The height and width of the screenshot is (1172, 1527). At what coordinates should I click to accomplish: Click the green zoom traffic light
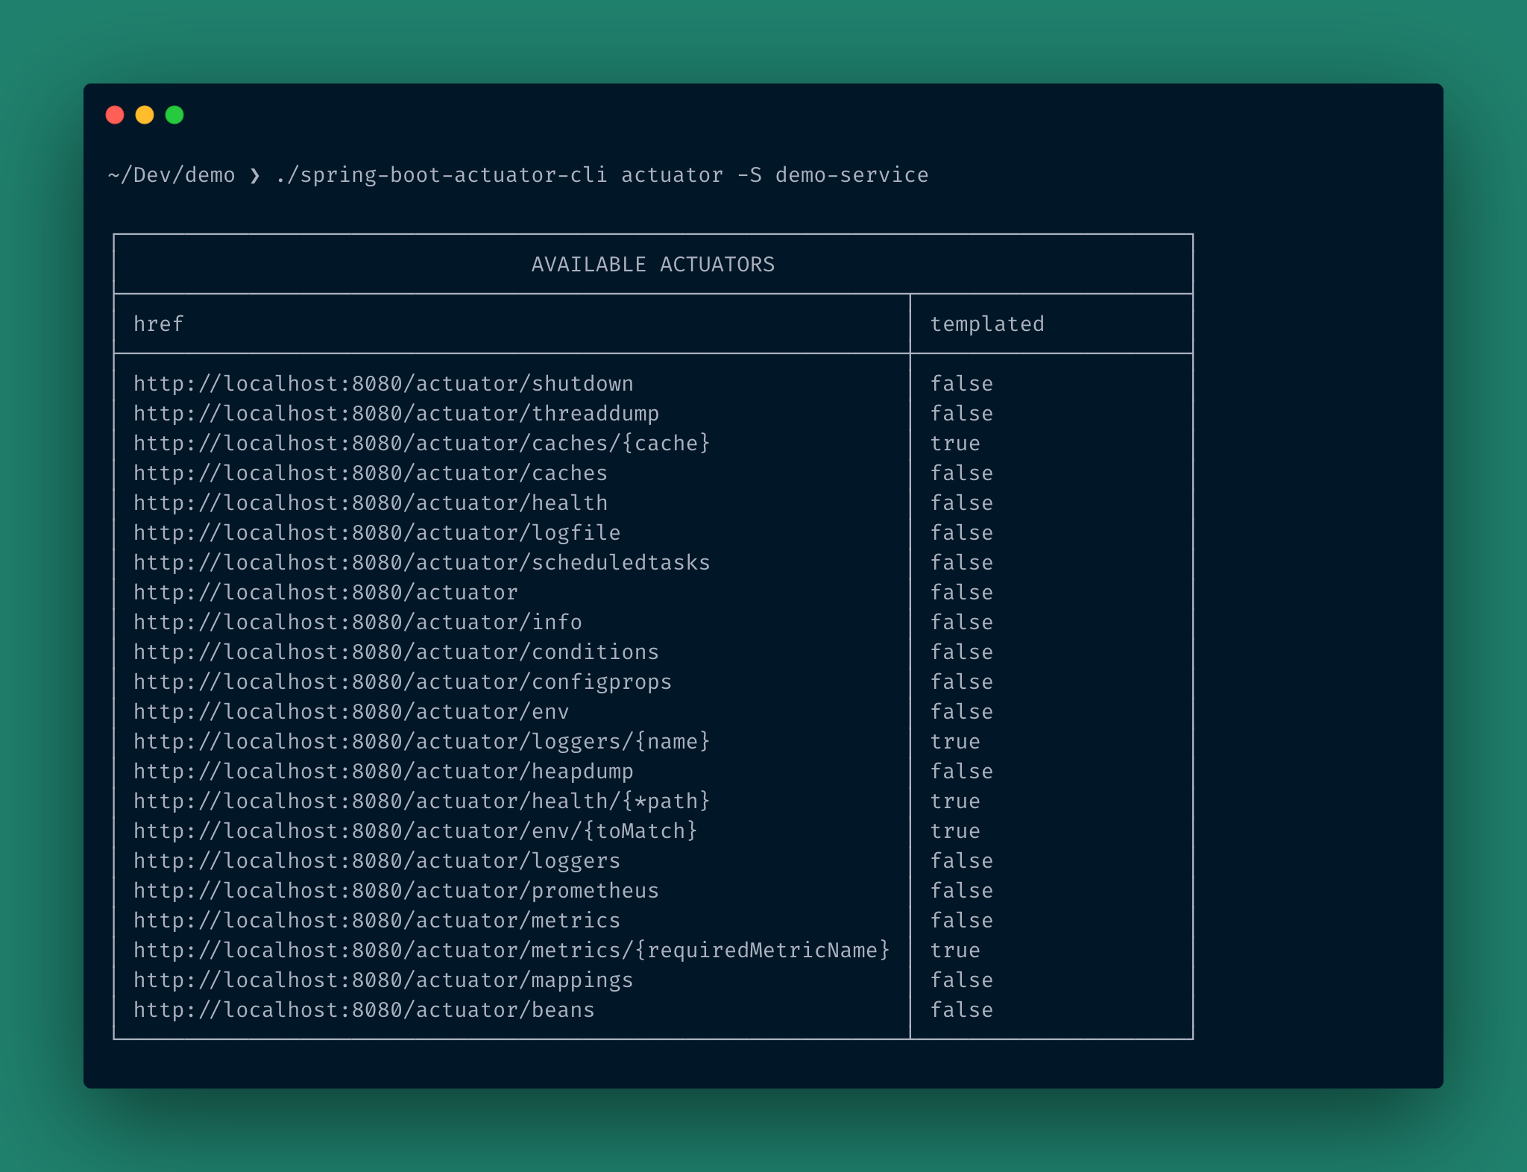click(175, 115)
